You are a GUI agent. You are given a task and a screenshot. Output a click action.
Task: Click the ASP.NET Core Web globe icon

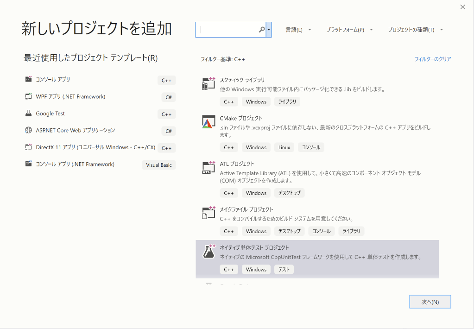pos(28,130)
